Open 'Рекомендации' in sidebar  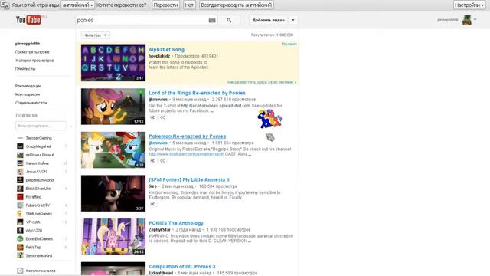tap(28, 86)
